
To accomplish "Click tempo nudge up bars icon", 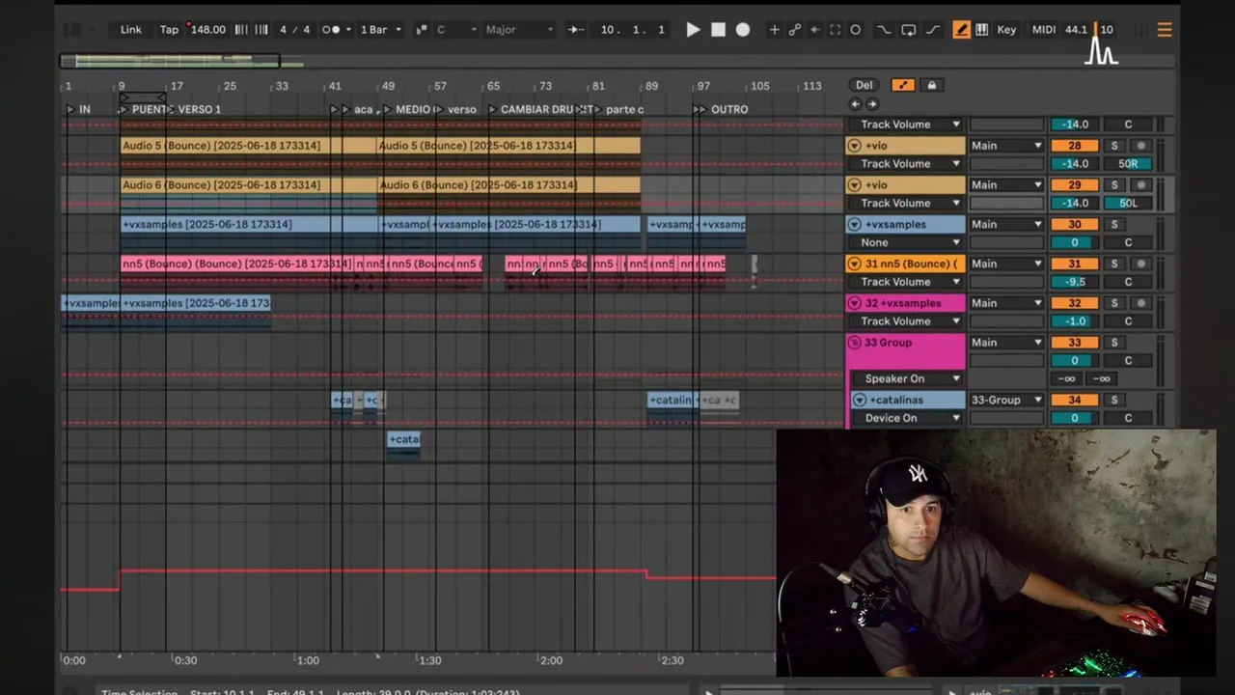I will 261,30.
